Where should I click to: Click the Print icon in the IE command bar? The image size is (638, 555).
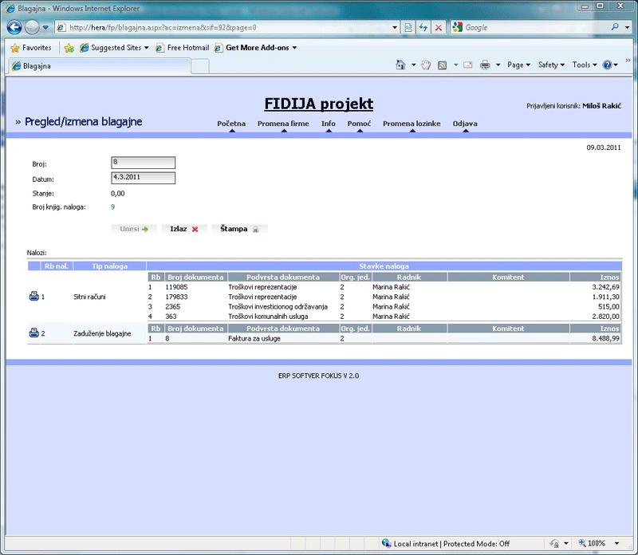pyautogui.click(x=485, y=65)
